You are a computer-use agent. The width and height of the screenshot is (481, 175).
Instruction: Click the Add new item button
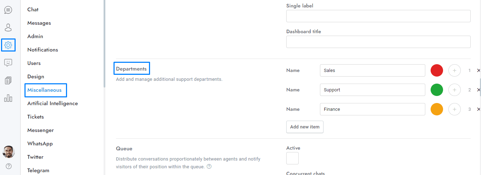[x=305, y=127]
